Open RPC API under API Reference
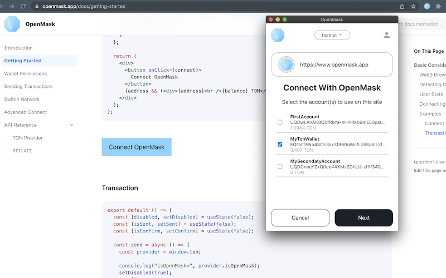Image resolution: width=446 pixels, height=278 pixels. tap(22, 151)
